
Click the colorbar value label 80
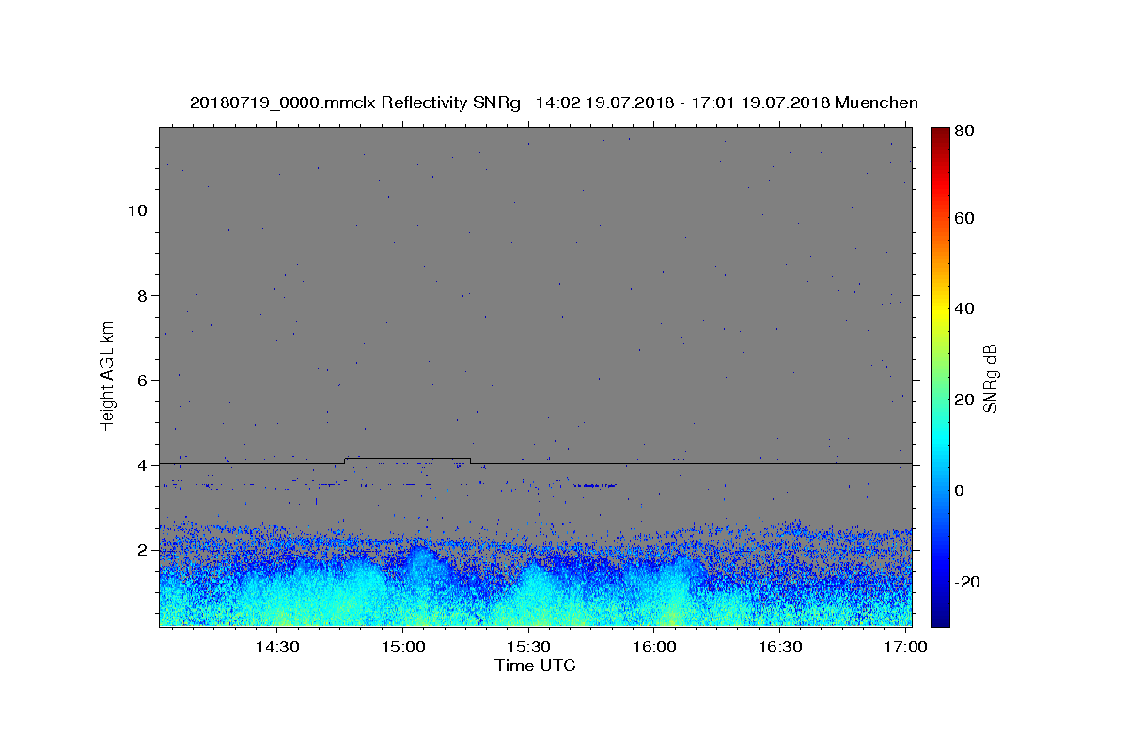965,132
